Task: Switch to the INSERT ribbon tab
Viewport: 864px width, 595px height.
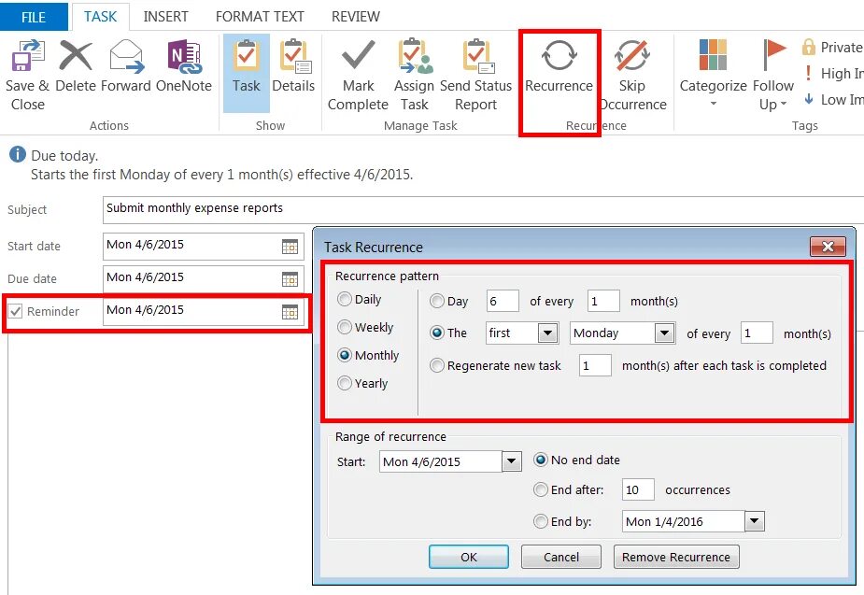Action: [x=166, y=17]
